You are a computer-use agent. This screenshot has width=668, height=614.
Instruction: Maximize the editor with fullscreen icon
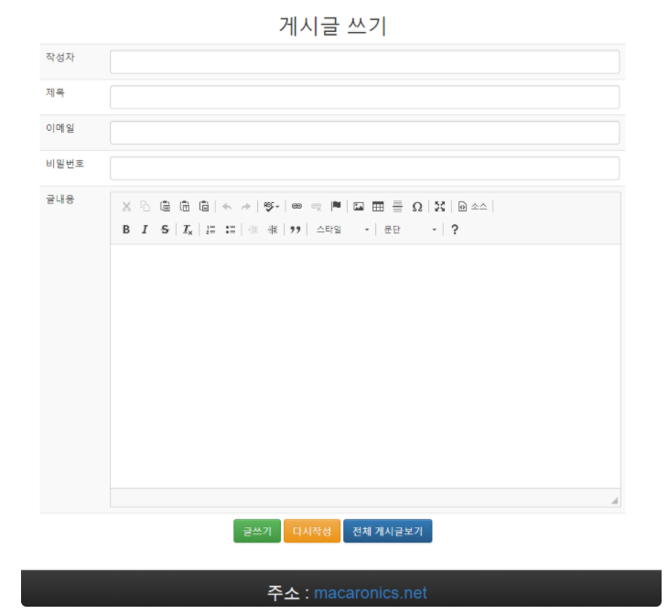tap(439, 207)
